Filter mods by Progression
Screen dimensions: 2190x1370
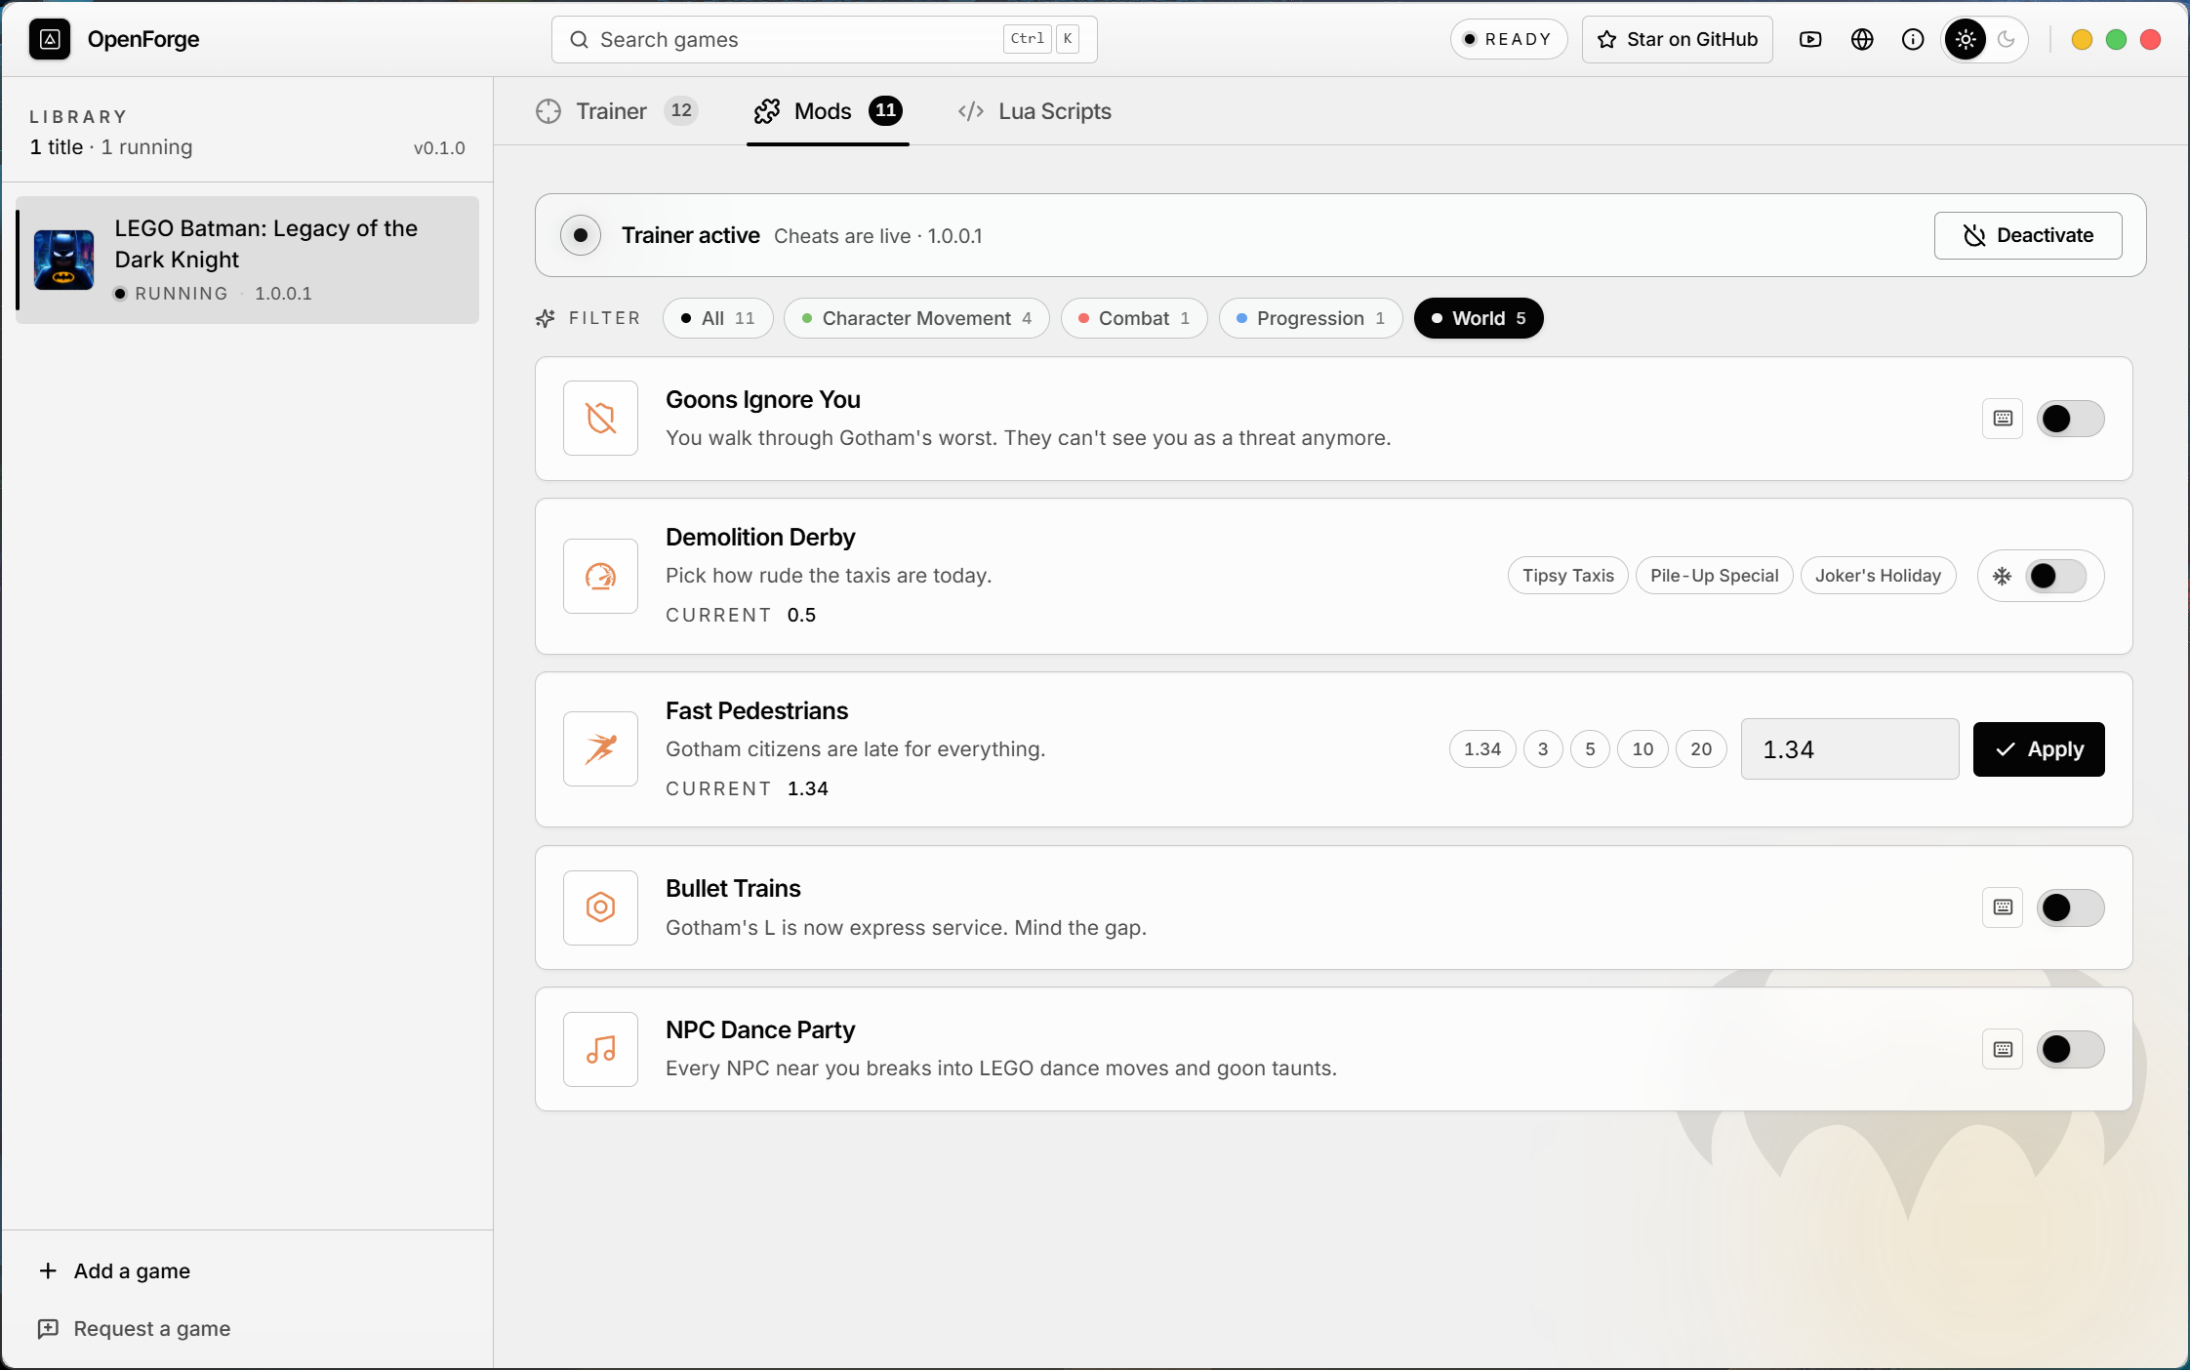click(1311, 318)
